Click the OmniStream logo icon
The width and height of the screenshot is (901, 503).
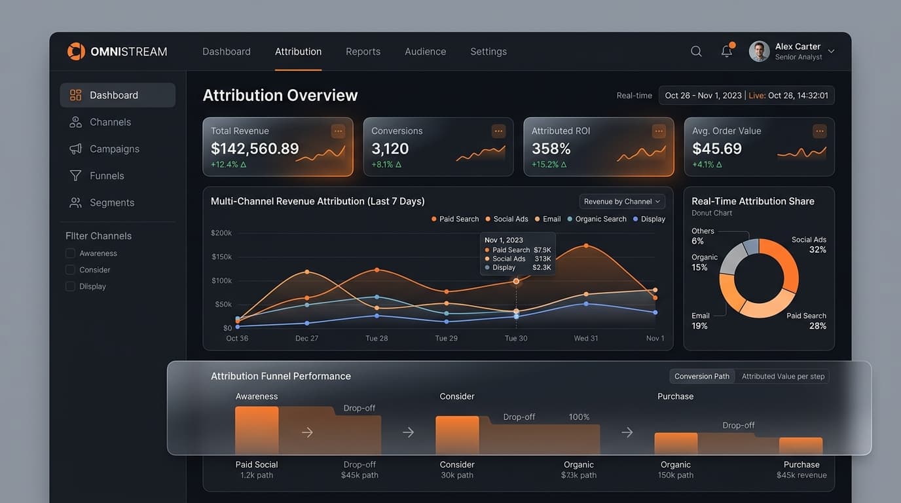tap(76, 51)
